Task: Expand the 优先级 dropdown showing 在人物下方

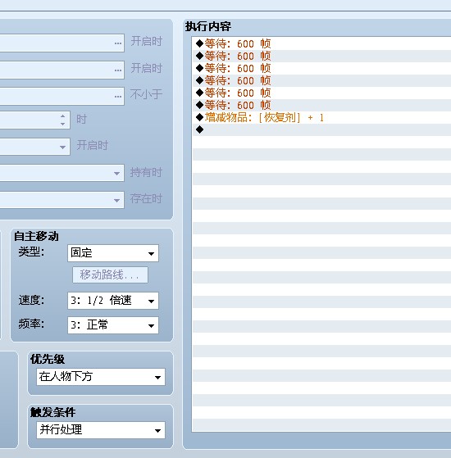Action: point(101,377)
